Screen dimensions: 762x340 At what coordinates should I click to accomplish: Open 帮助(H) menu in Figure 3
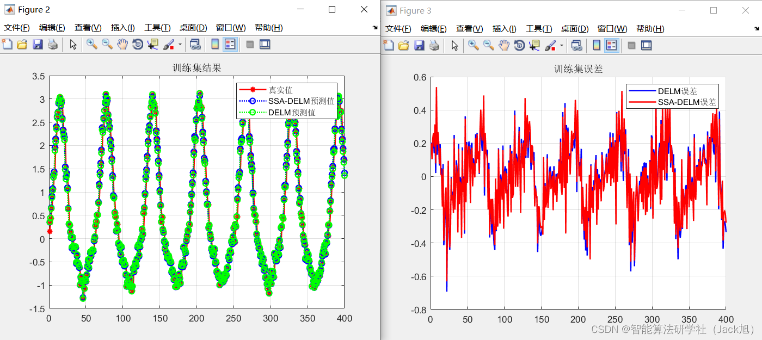tap(650, 29)
